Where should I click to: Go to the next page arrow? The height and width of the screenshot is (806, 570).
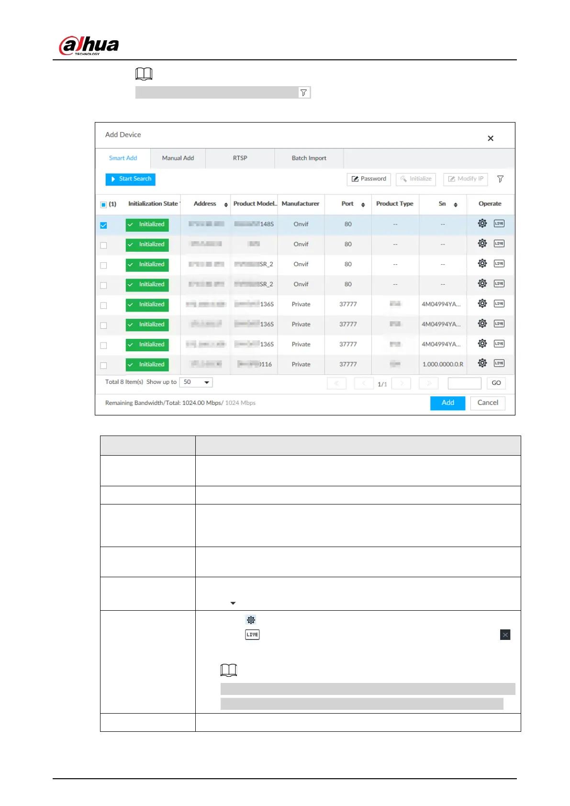(402, 383)
